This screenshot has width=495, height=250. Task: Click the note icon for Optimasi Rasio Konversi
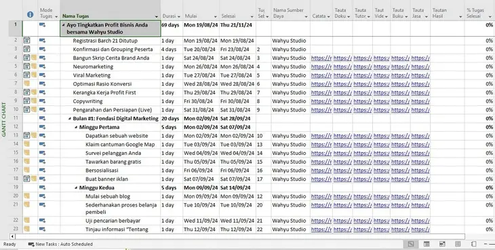(27, 84)
